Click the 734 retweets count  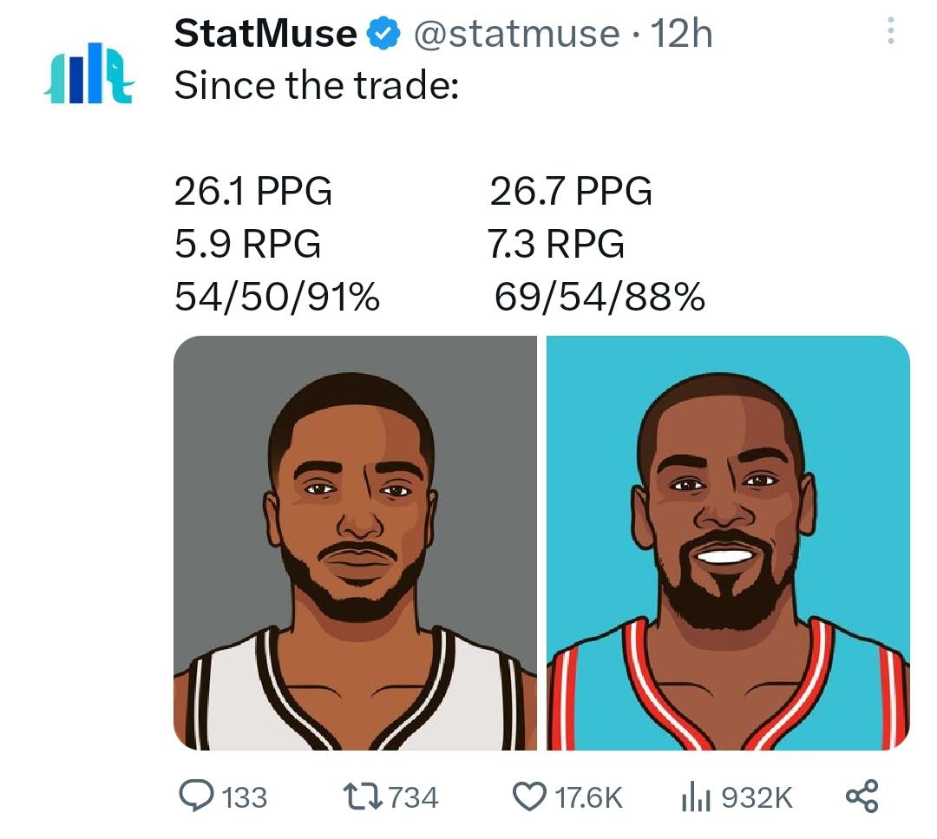tap(413, 796)
